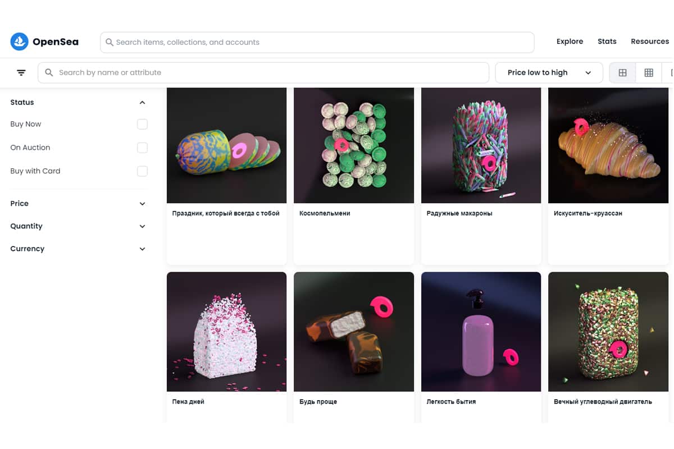674x449 pixels.
Task: Switch to large grid view icon
Action: [x=622, y=72]
